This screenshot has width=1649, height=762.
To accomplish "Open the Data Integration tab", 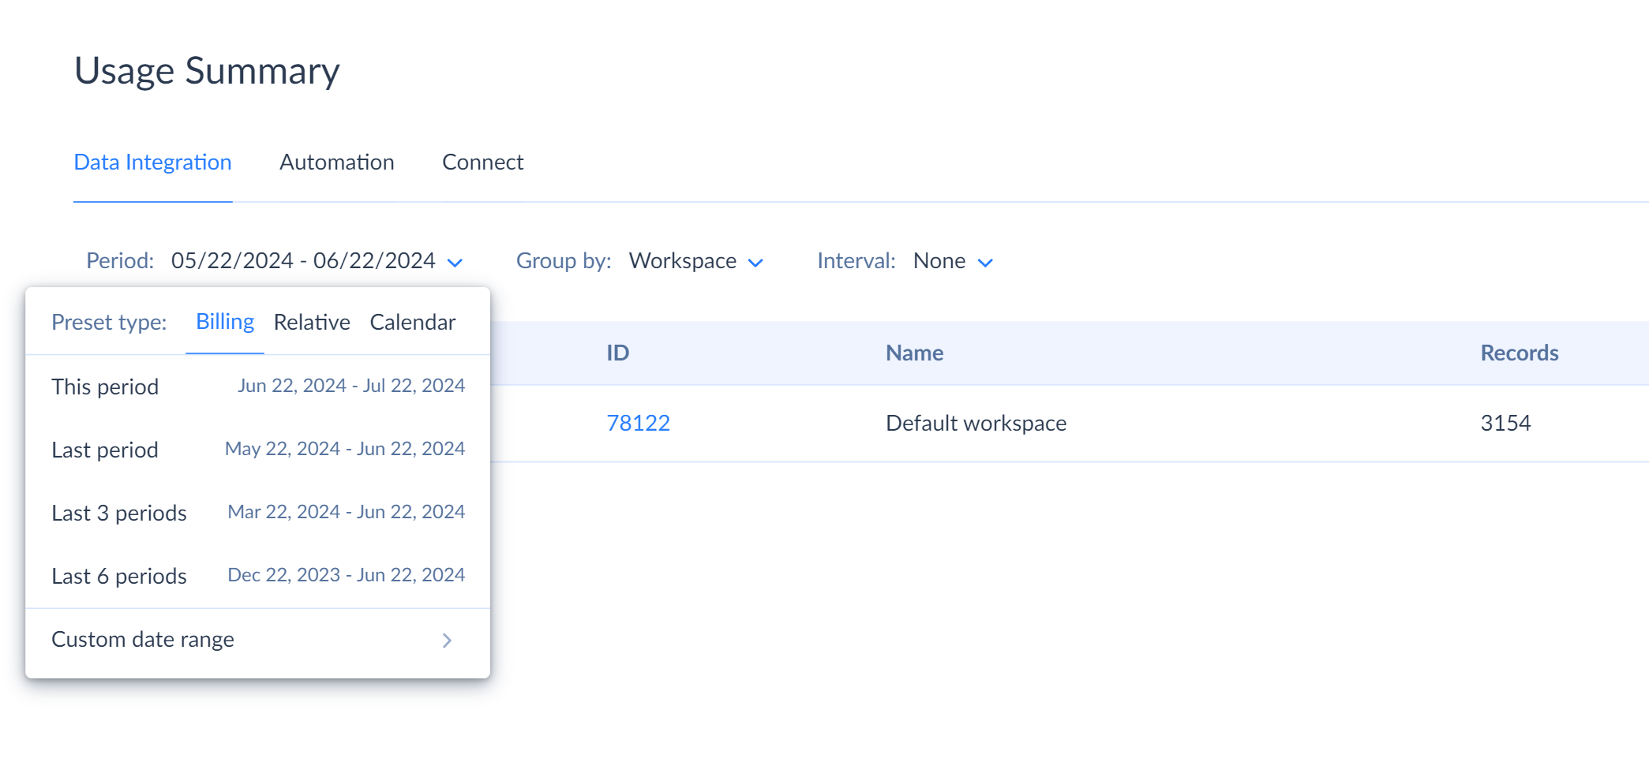I will tap(152, 162).
